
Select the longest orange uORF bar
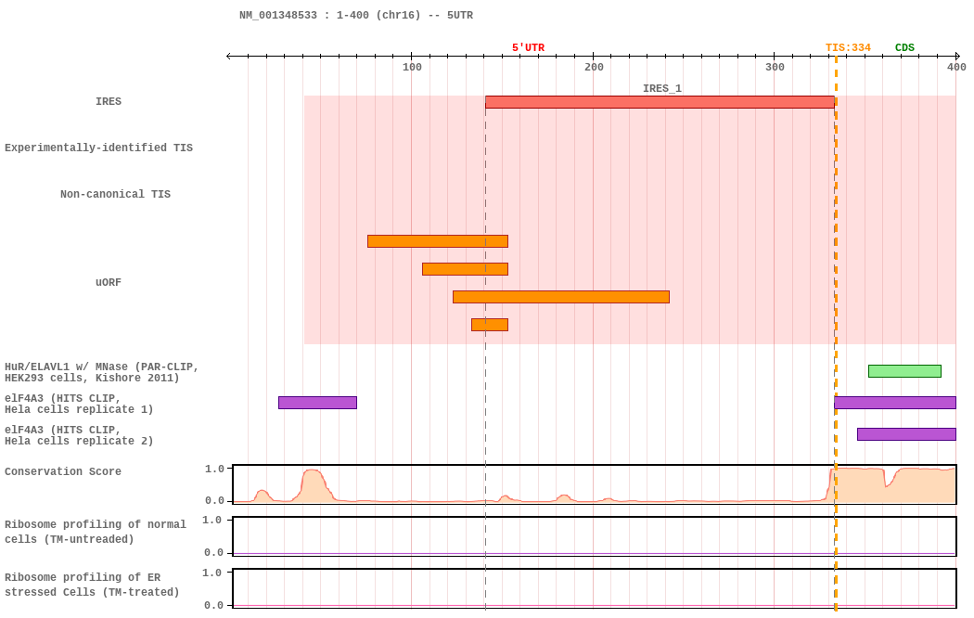[560, 297]
